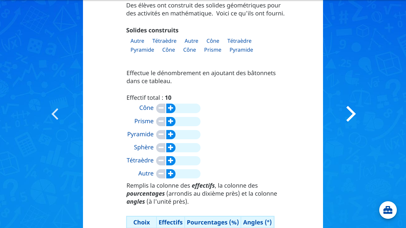Click minus button on Autre row
The image size is (406, 228).
click(161, 174)
